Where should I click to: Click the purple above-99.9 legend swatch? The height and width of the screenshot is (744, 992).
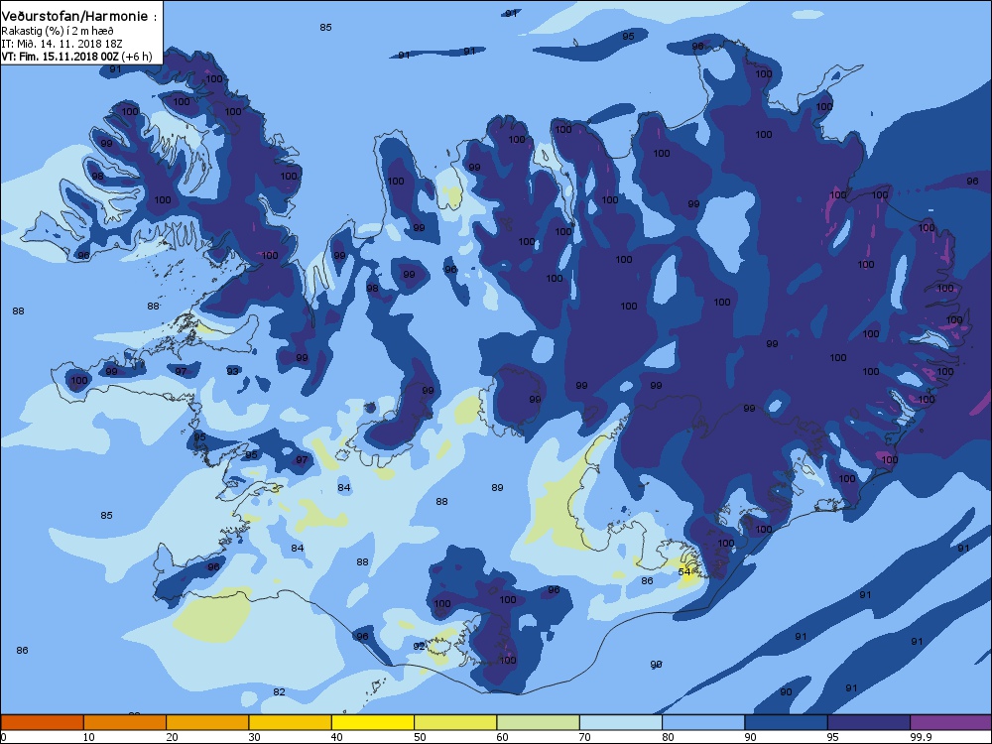point(951,722)
